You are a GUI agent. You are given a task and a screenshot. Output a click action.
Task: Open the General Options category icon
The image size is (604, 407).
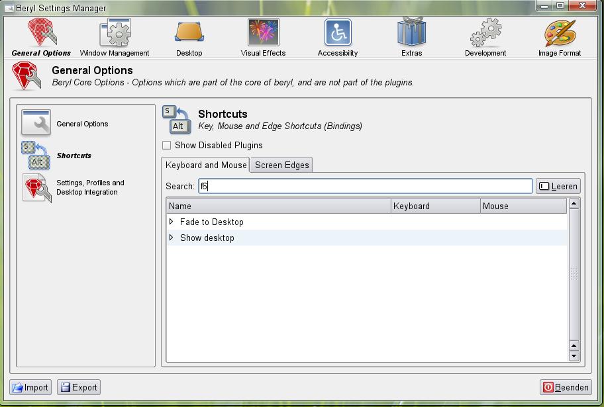[42, 32]
